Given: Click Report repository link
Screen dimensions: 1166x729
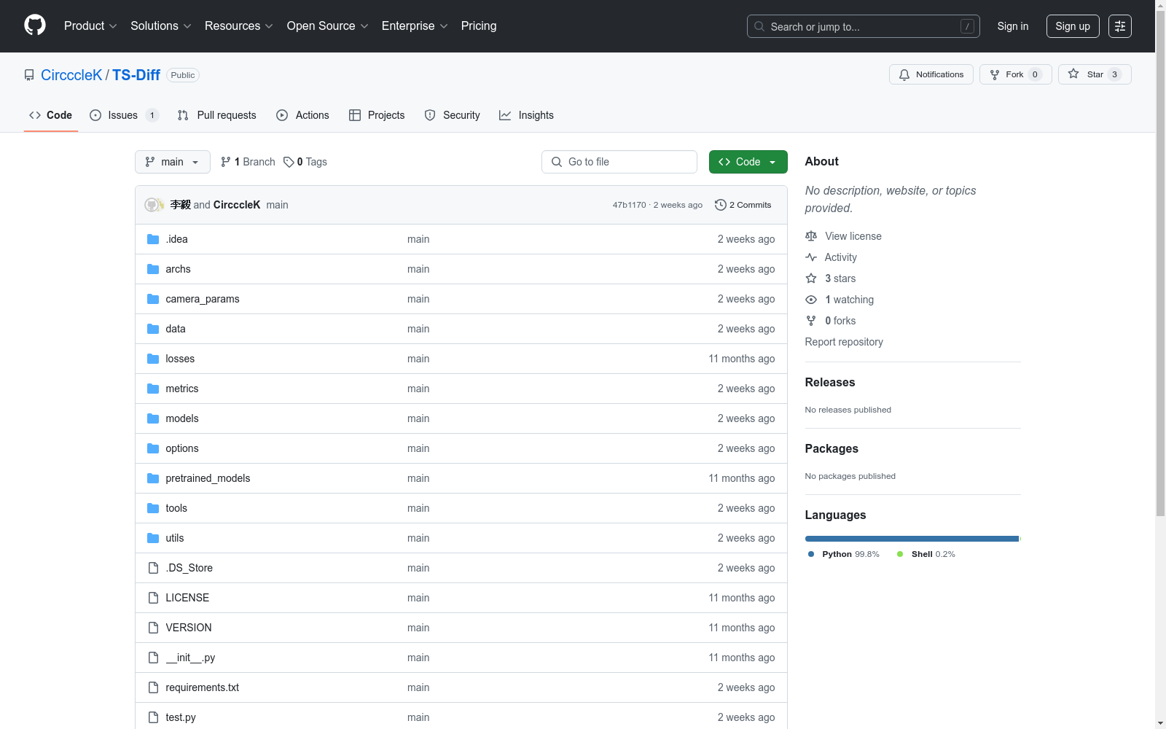Looking at the screenshot, I should [844, 342].
